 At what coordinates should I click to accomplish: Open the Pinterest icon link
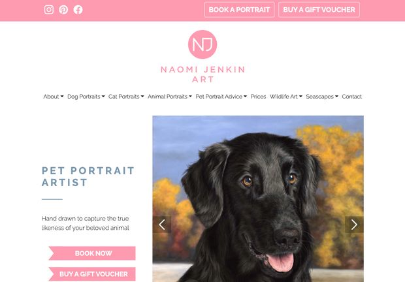63,10
